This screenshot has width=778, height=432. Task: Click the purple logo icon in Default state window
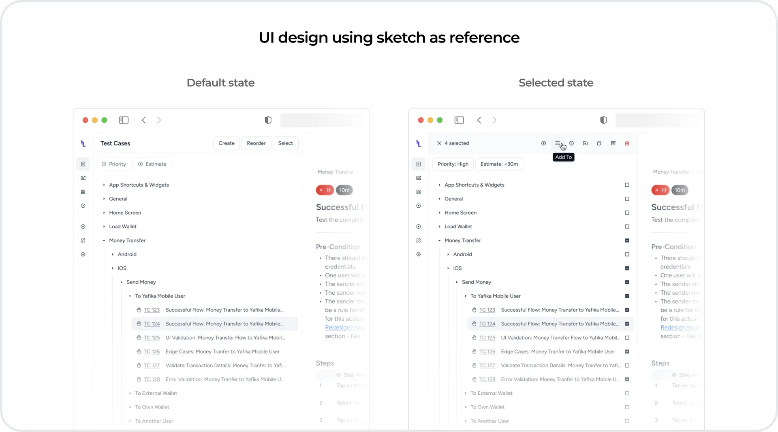click(83, 143)
